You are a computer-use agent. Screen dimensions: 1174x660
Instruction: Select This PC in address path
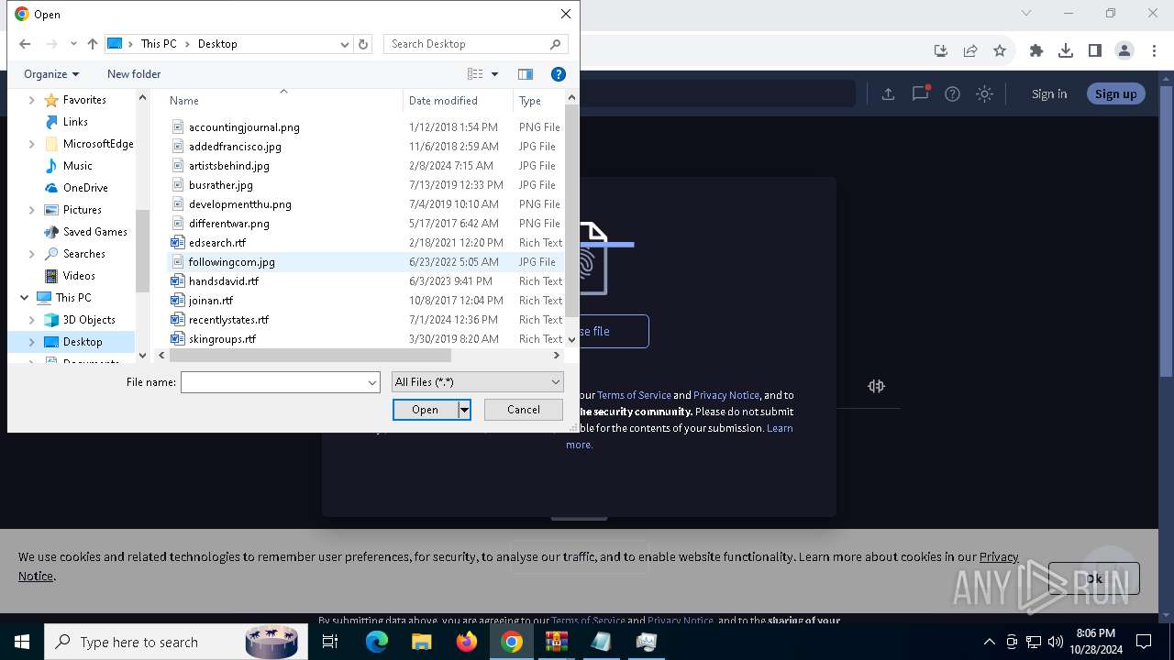click(x=159, y=44)
